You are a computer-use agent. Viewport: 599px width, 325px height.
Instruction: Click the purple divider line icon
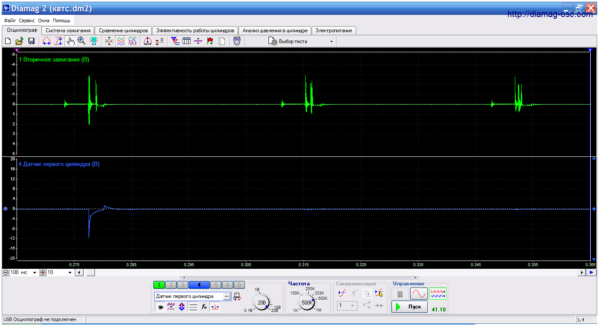coord(198,41)
